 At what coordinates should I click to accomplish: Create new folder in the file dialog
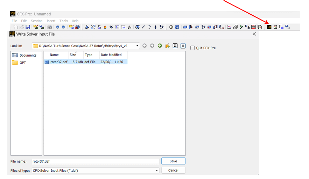[x=167, y=46]
